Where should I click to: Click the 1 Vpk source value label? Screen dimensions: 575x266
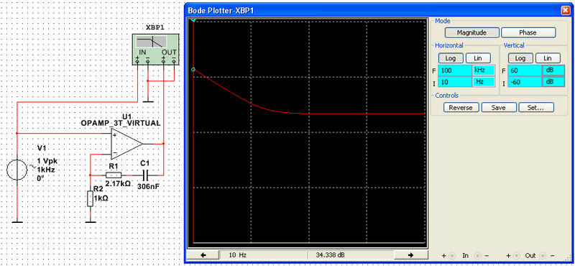[x=48, y=162]
